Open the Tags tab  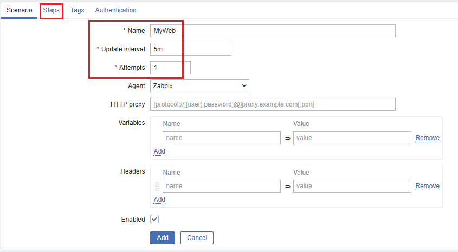click(78, 10)
